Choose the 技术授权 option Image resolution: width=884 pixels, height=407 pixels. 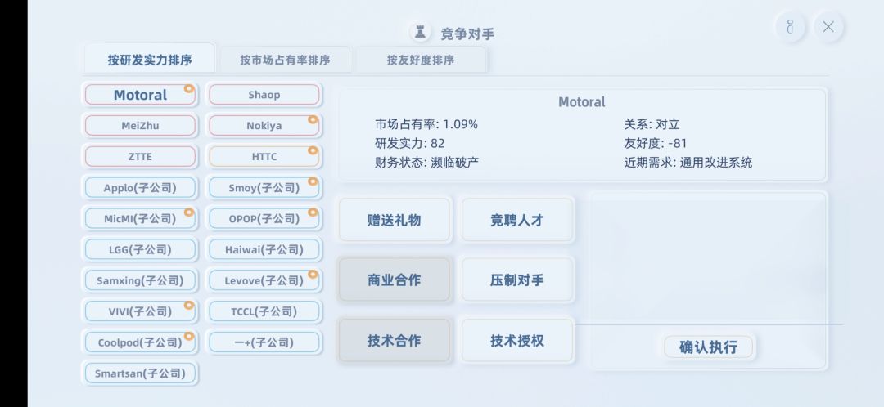point(517,341)
